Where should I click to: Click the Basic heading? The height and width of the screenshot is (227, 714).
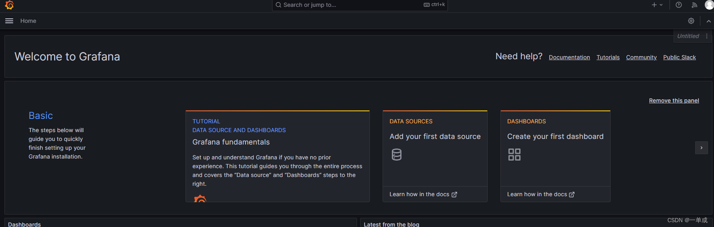(41, 116)
